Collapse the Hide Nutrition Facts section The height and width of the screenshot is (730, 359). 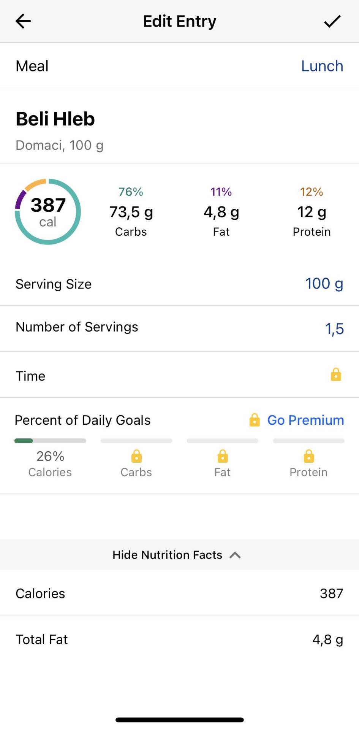[x=177, y=555]
